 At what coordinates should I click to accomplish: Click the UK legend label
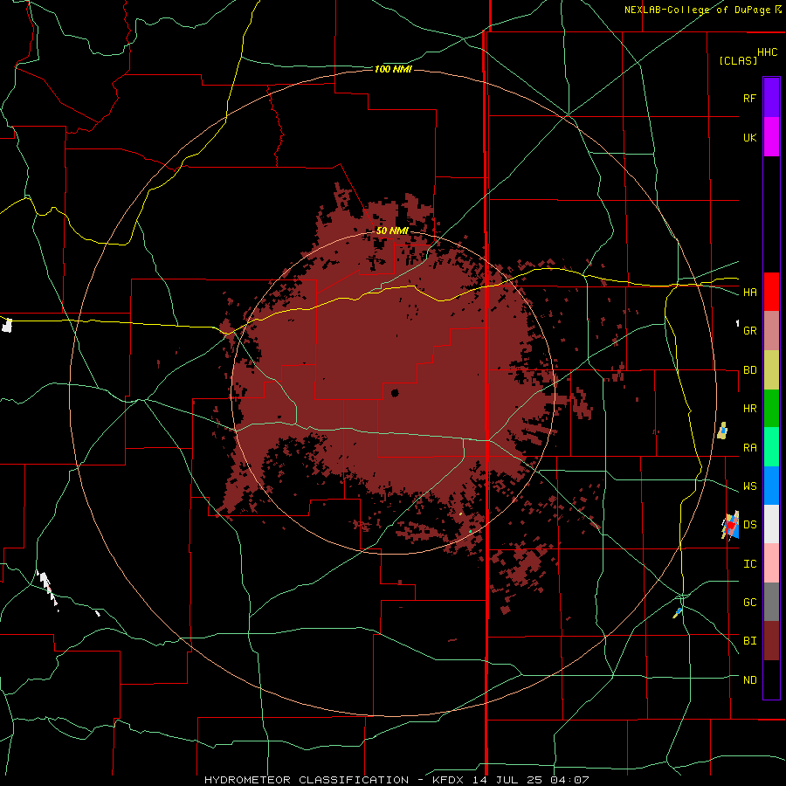pos(749,137)
